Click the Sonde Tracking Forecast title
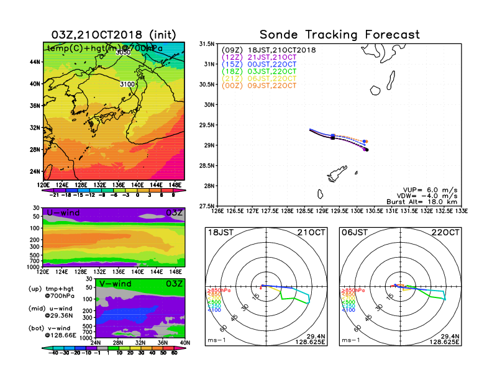 (x=339, y=35)
